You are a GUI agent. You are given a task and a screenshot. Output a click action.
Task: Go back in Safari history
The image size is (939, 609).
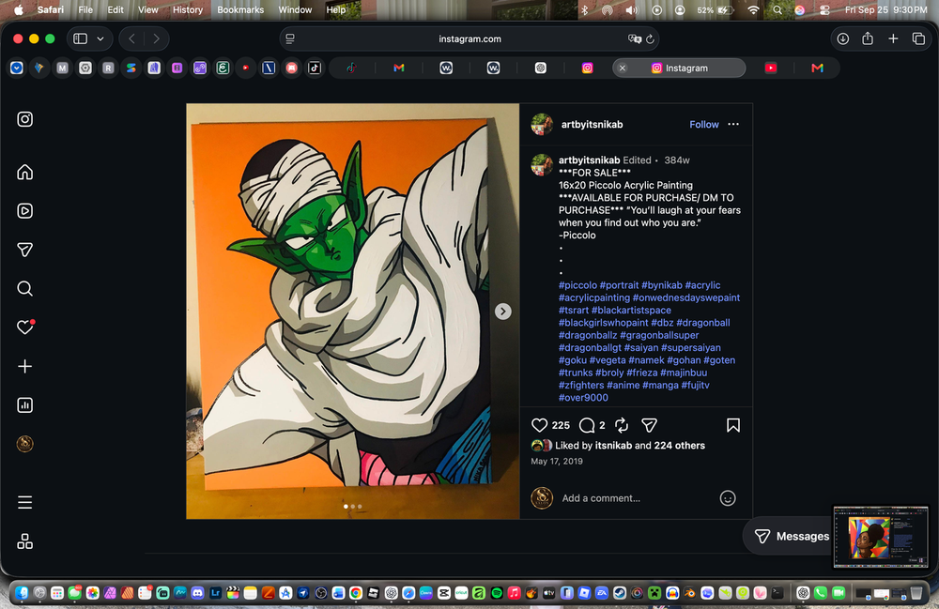131,38
